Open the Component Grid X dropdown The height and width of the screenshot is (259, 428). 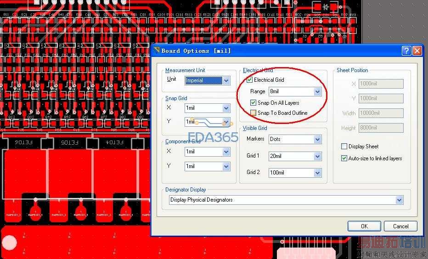point(226,152)
